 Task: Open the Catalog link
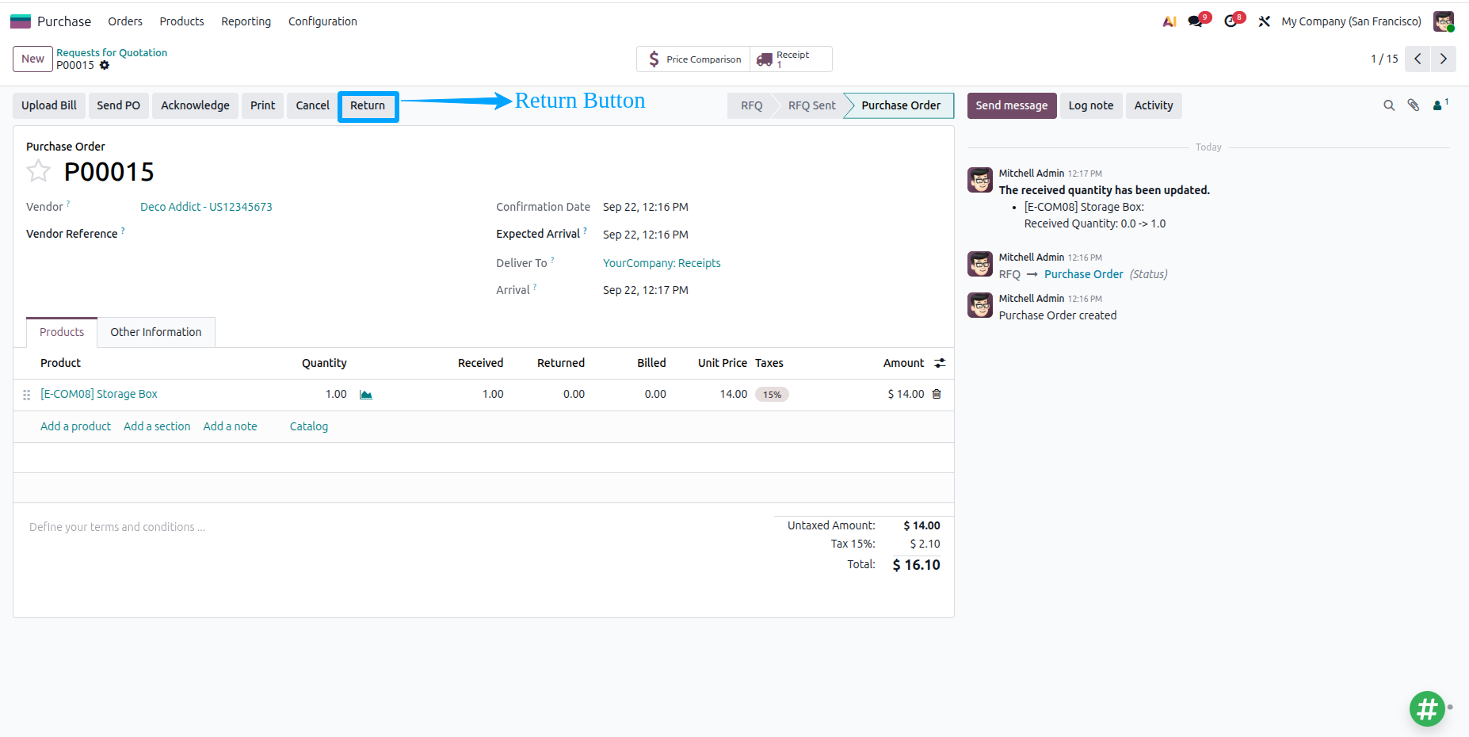click(x=309, y=426)
